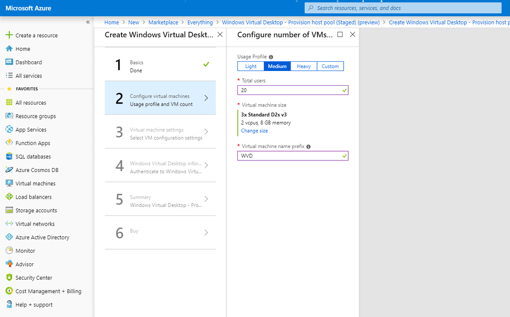Select the Heavy usage profile
The image size is (510, 317).
pyautogui.click(x=304, y=66)
